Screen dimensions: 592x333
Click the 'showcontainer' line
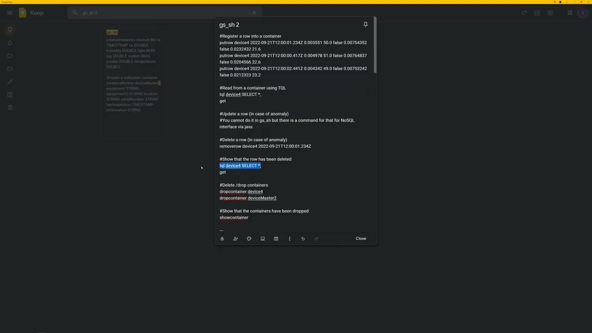click(234, 217)
